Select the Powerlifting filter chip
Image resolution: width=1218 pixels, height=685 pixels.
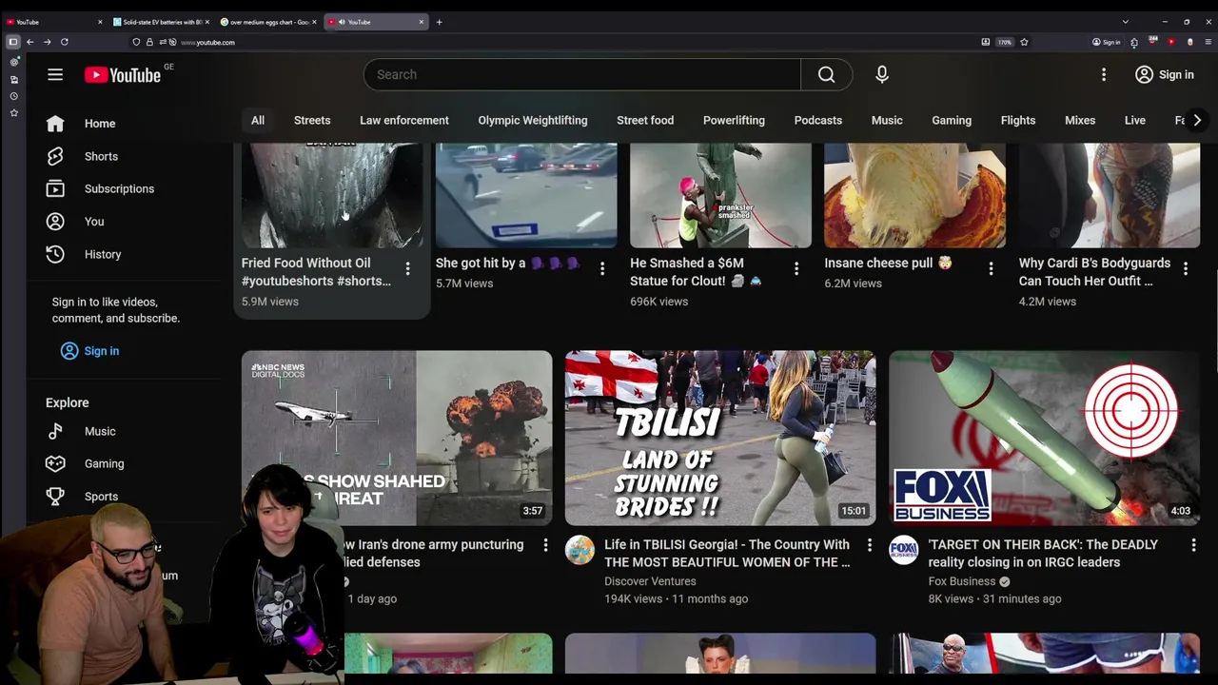click(734, 120)
